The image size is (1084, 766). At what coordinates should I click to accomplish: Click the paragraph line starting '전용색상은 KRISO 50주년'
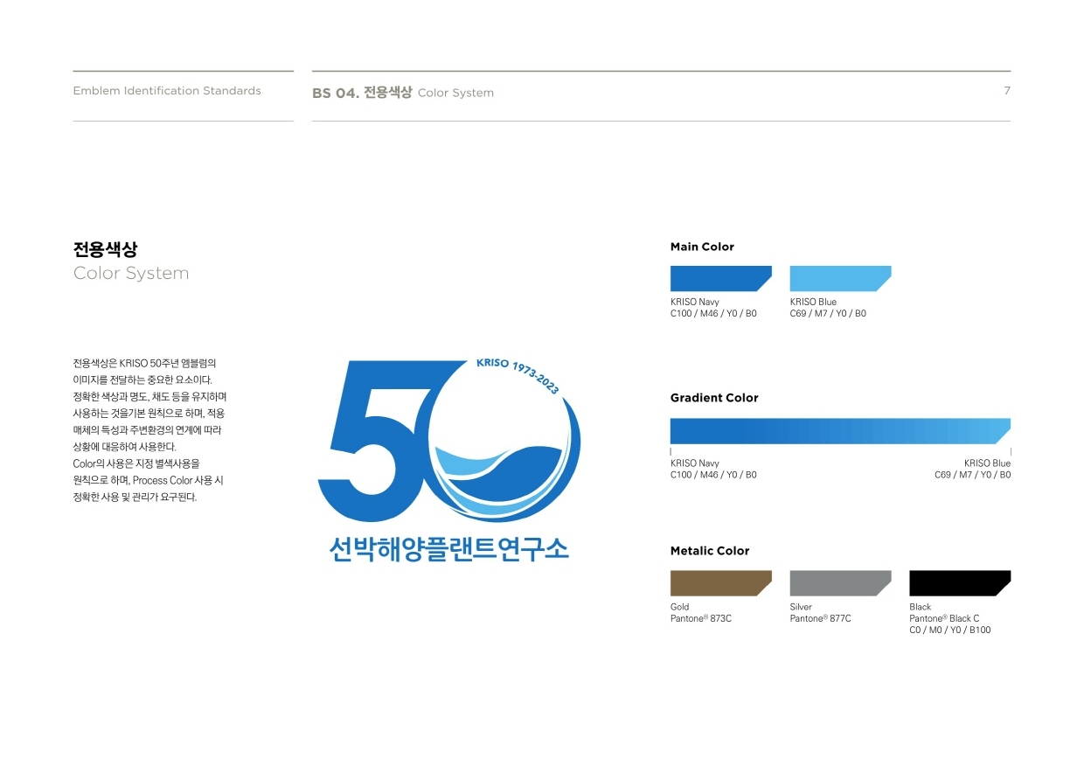(144, 362)
